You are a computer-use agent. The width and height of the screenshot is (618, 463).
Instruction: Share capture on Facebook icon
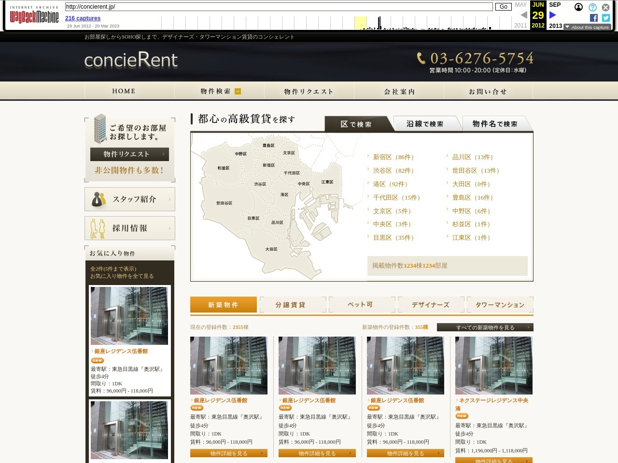click(x=594, y=18)
